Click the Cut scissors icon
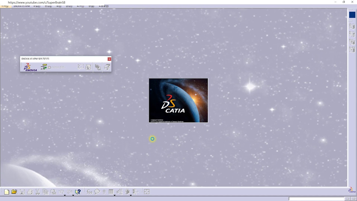The height and width of the screenshot is (201, 357). coord(38,192)
